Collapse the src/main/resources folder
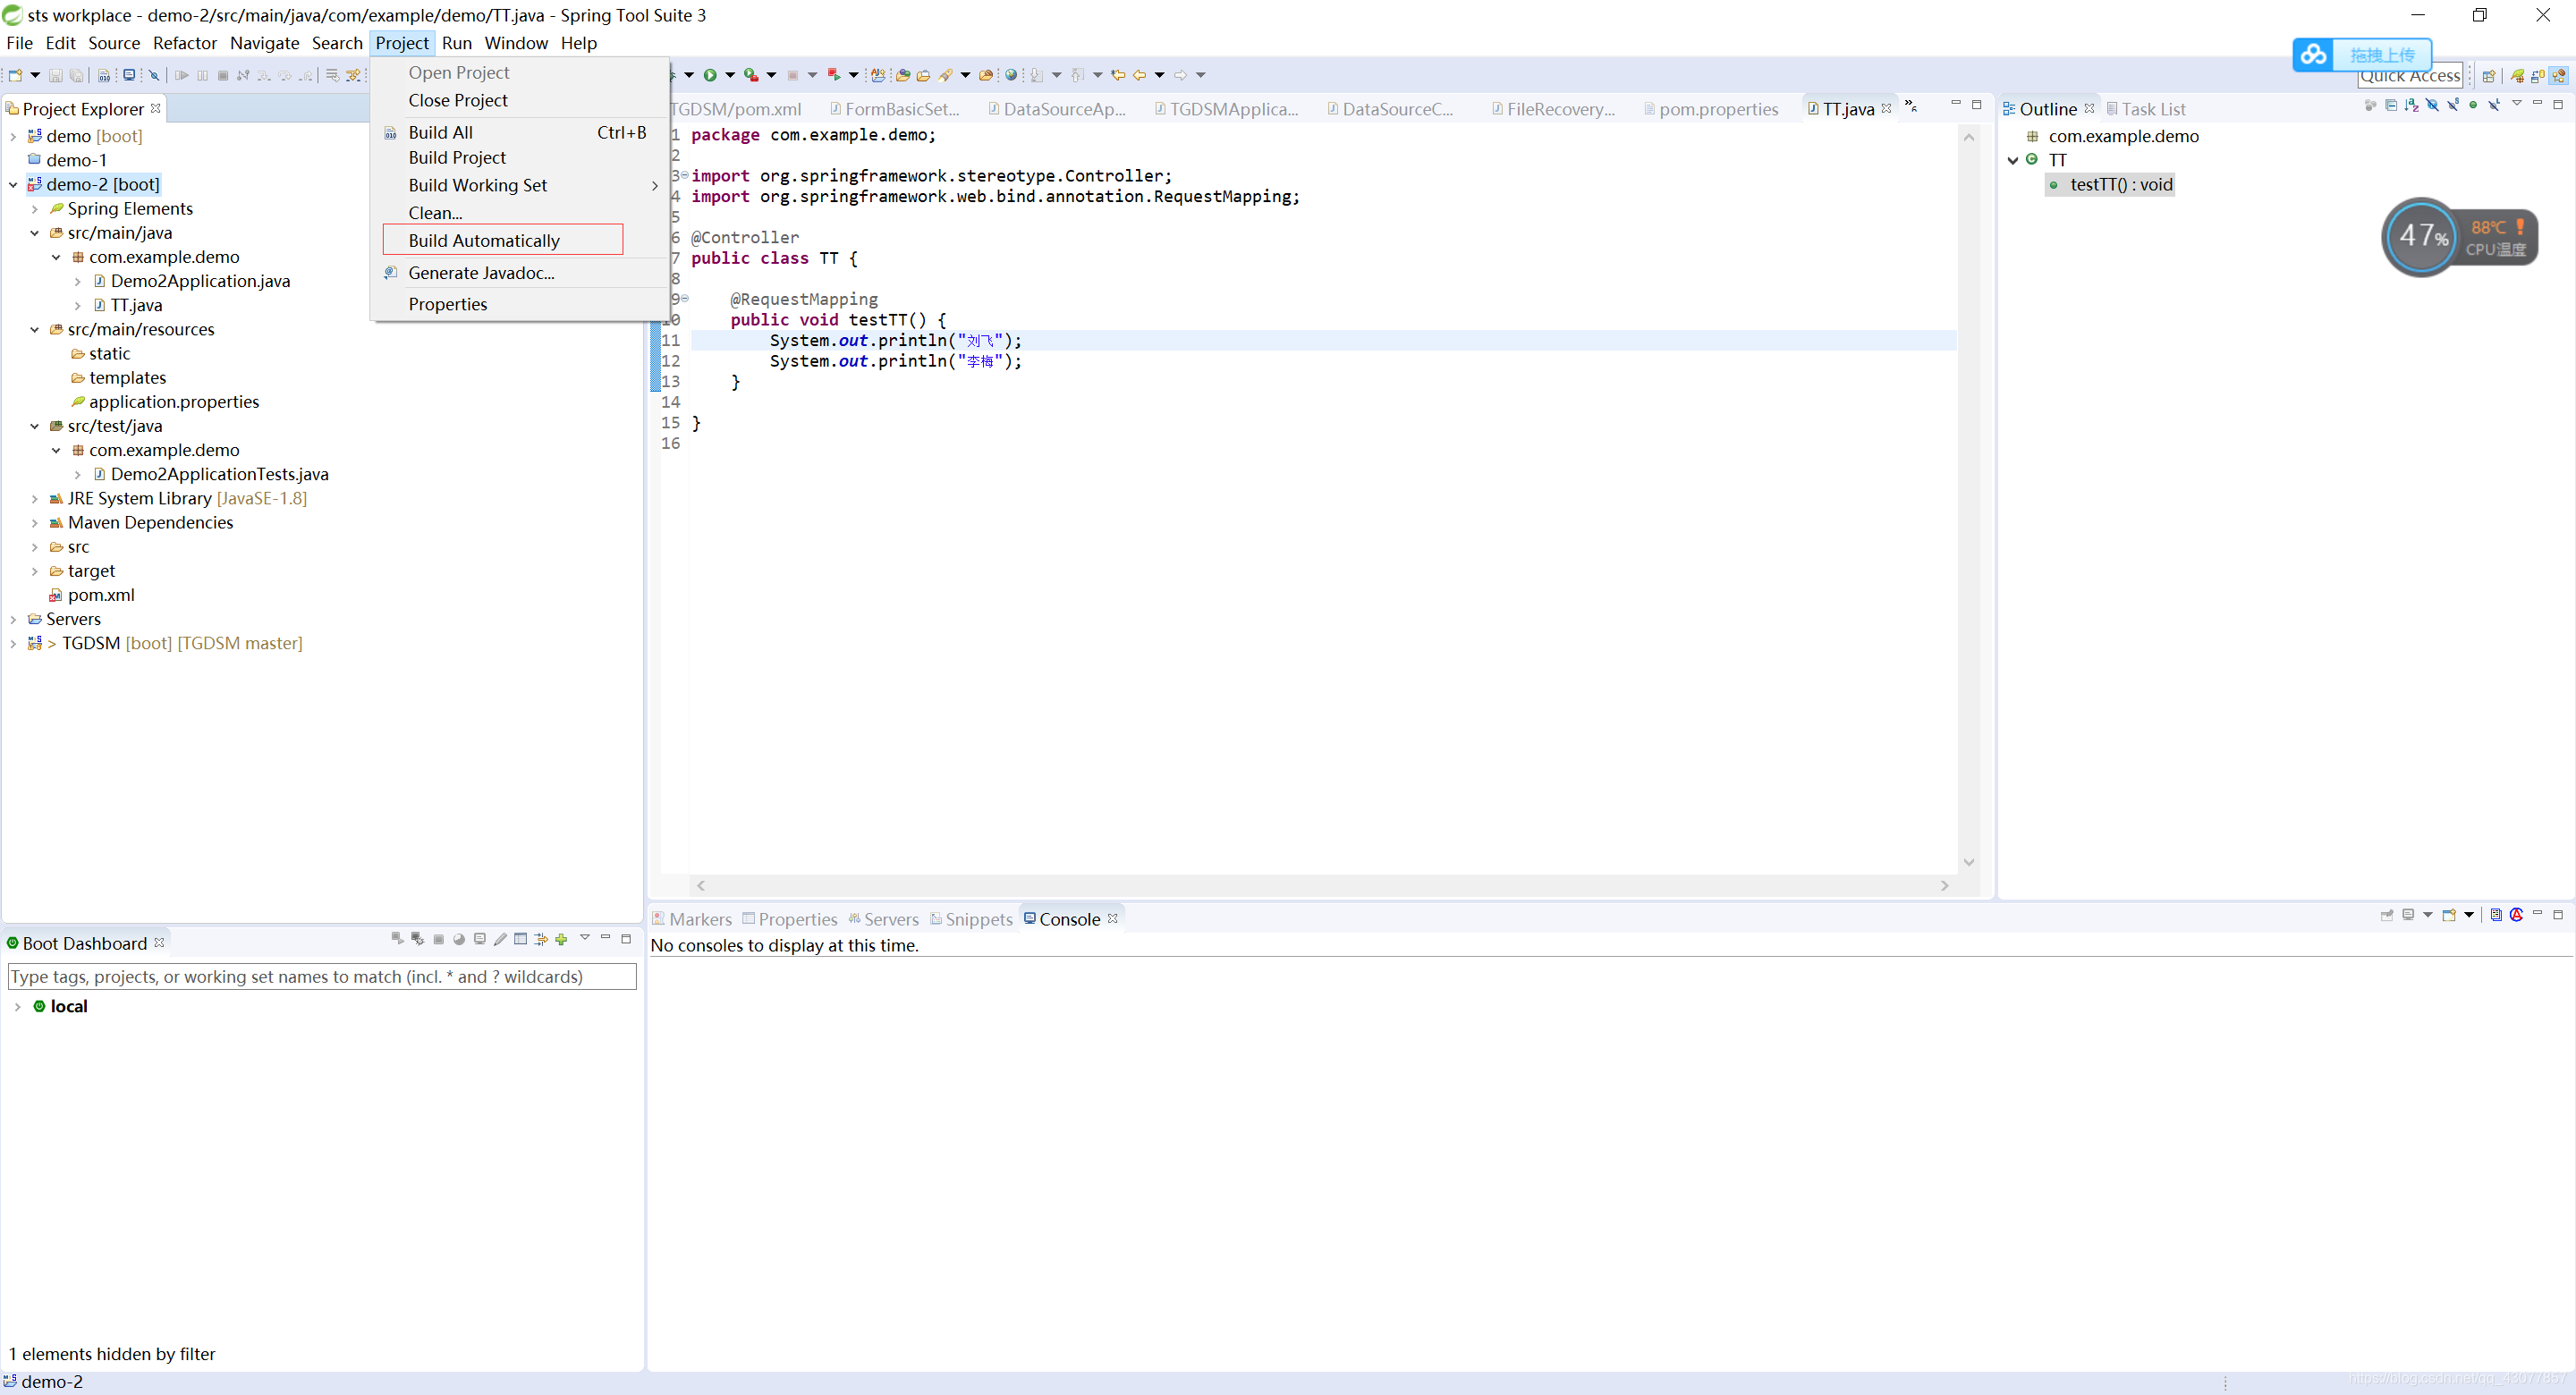This screenshot has width=2576, height=1395. pyautogui.click(x=34, y=330)
